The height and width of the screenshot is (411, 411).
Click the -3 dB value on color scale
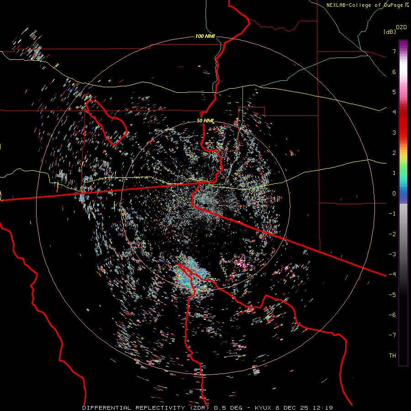[392, 254]
